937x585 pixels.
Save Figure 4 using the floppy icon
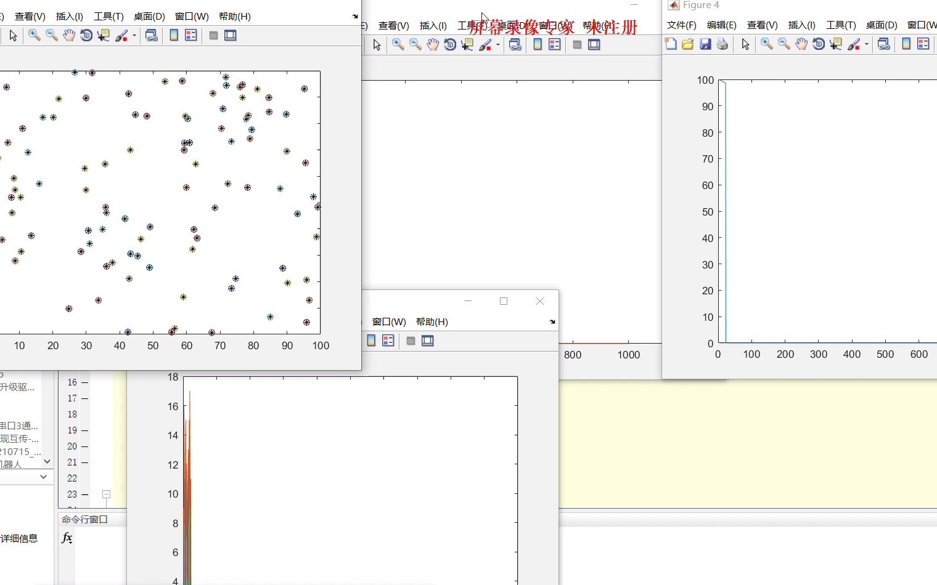[705, 44]
